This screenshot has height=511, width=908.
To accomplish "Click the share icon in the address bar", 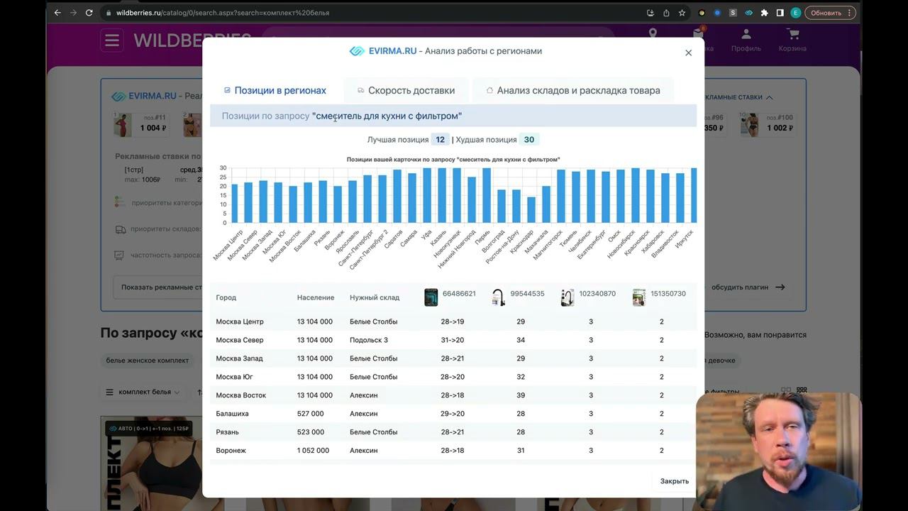I will coord(666,13).
